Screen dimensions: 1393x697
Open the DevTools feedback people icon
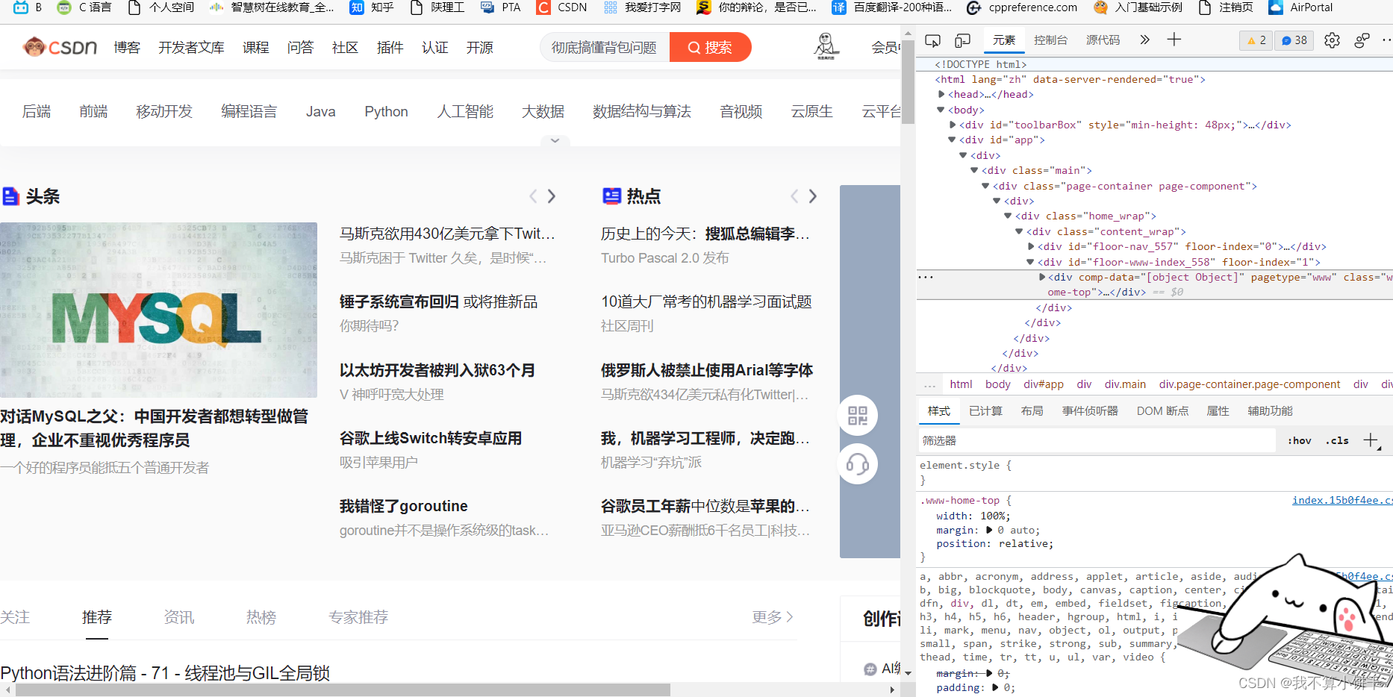point(1362,40)
